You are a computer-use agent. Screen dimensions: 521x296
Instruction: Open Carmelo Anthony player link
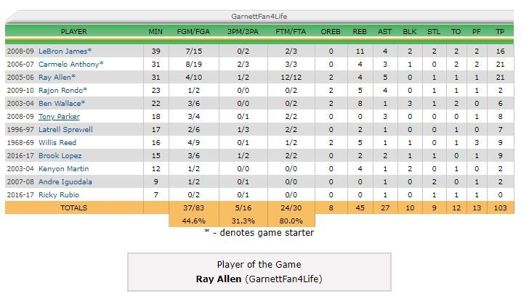(x=69, y=64)
